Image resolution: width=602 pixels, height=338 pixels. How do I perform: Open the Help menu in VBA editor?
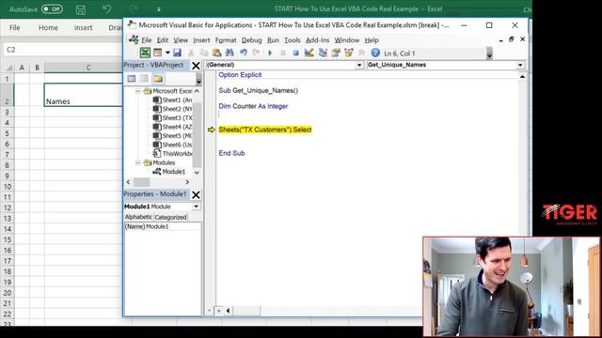click(x=372, y=40)
